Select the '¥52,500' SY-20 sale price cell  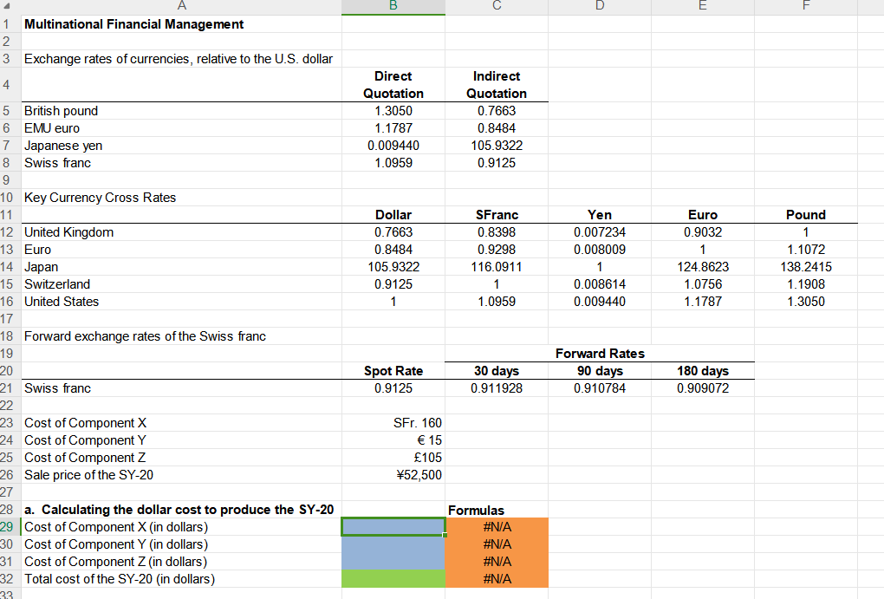click(393, 474)
